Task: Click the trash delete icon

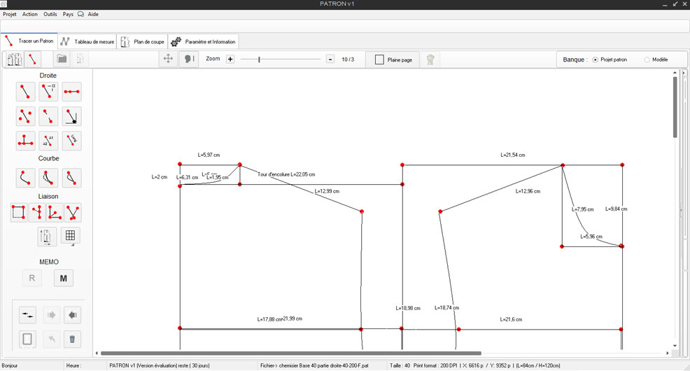Action: pyautogui.click(x=71, y=339)
